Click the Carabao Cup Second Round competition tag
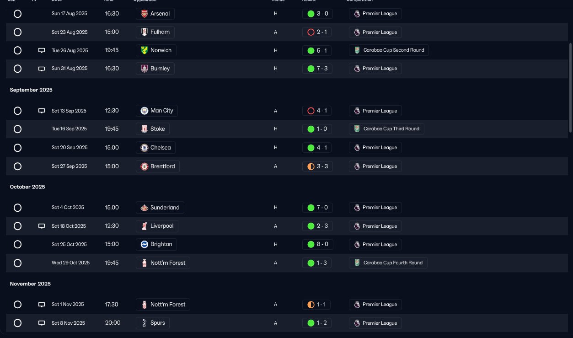Image resolution: width=573 pixels, height=338 pixels. point(389,50)
